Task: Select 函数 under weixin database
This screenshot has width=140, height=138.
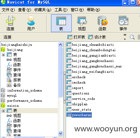Action: (14, 121)
